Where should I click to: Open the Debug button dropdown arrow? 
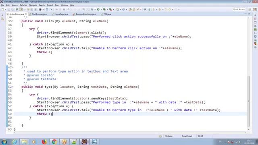95,9
